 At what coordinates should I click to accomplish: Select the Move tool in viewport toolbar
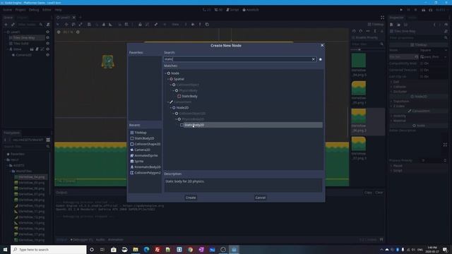(x=66, y=25)
